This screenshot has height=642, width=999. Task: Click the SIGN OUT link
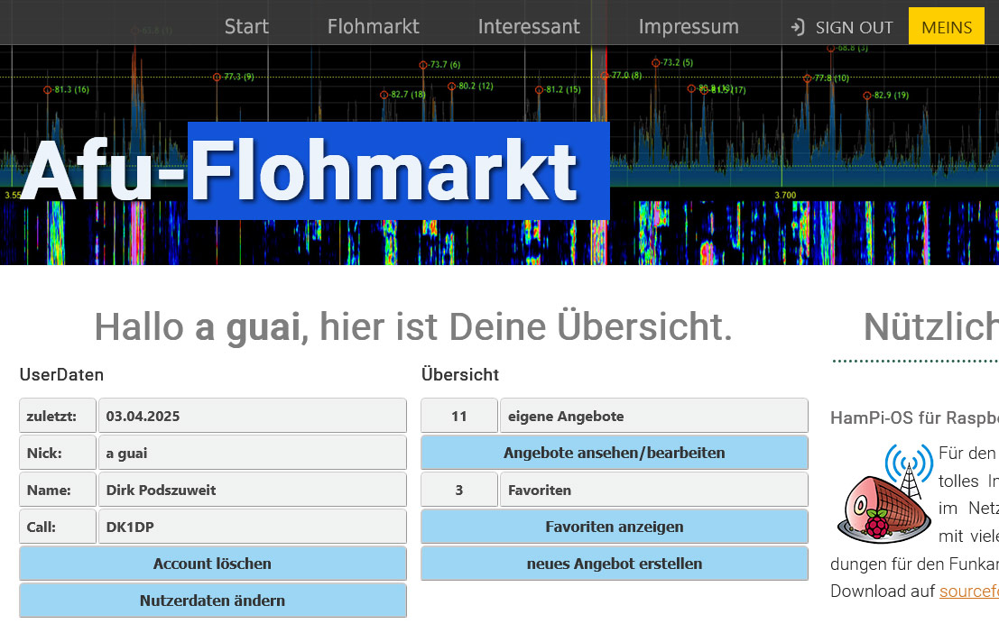854,28
